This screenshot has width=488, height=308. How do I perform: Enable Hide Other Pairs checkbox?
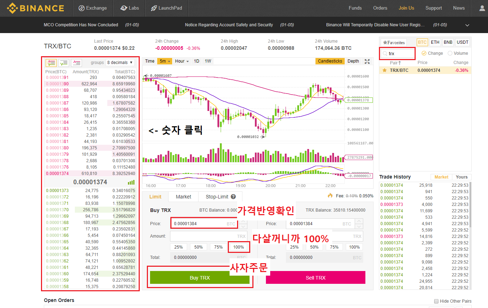437,301
